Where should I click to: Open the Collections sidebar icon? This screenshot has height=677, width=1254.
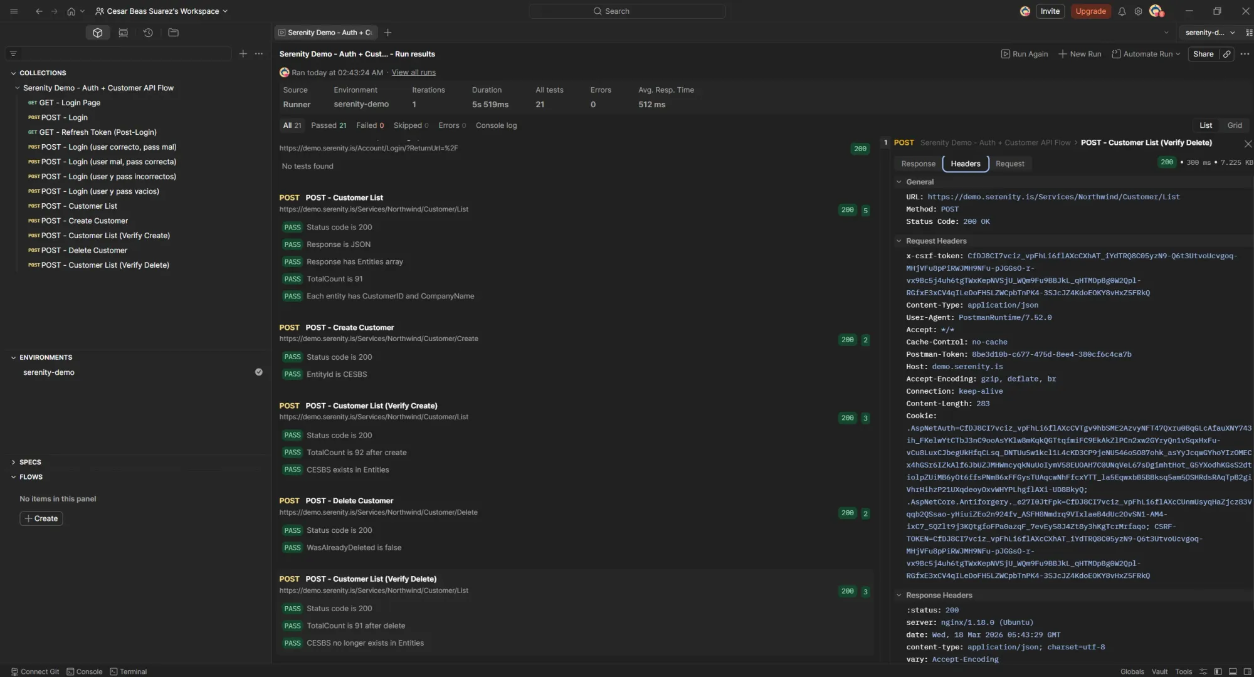tap(97, 33)
